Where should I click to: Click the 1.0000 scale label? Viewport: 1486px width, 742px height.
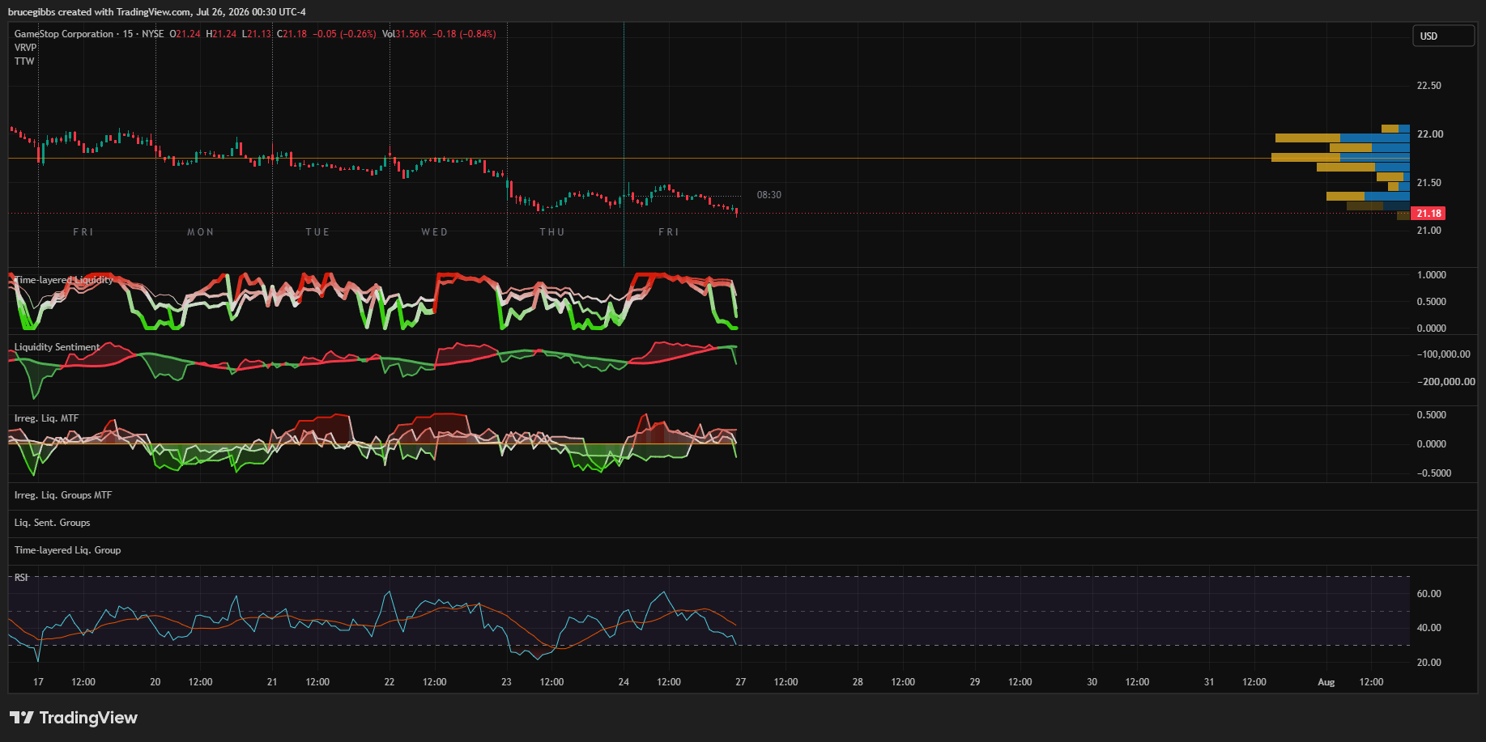pos(1431,275)
